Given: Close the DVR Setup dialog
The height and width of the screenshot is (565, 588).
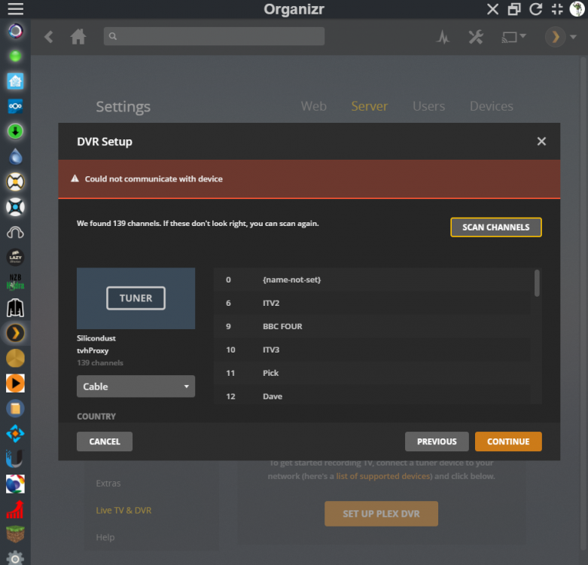Looking at the screenshot, I should pos(541,142).
